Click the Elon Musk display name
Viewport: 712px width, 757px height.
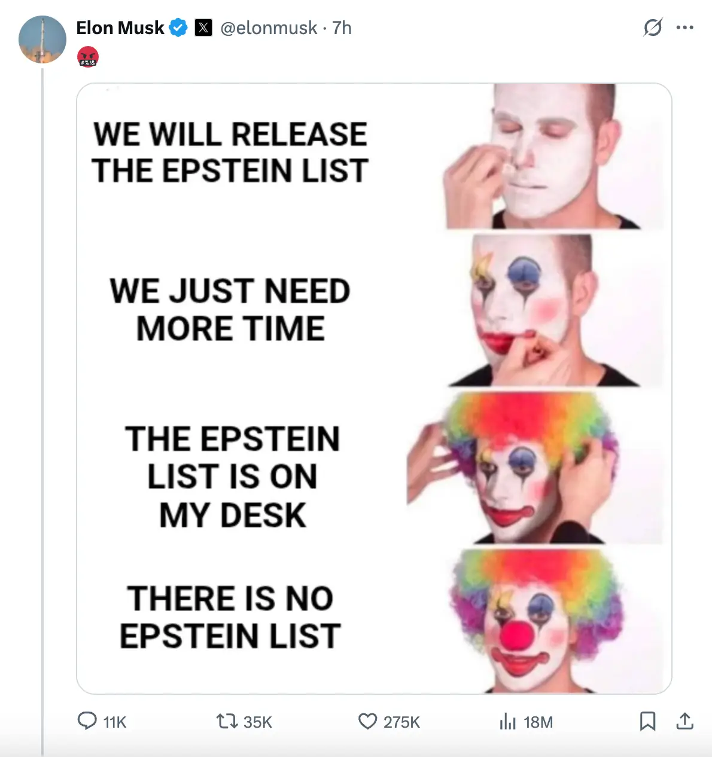point(120,27)
